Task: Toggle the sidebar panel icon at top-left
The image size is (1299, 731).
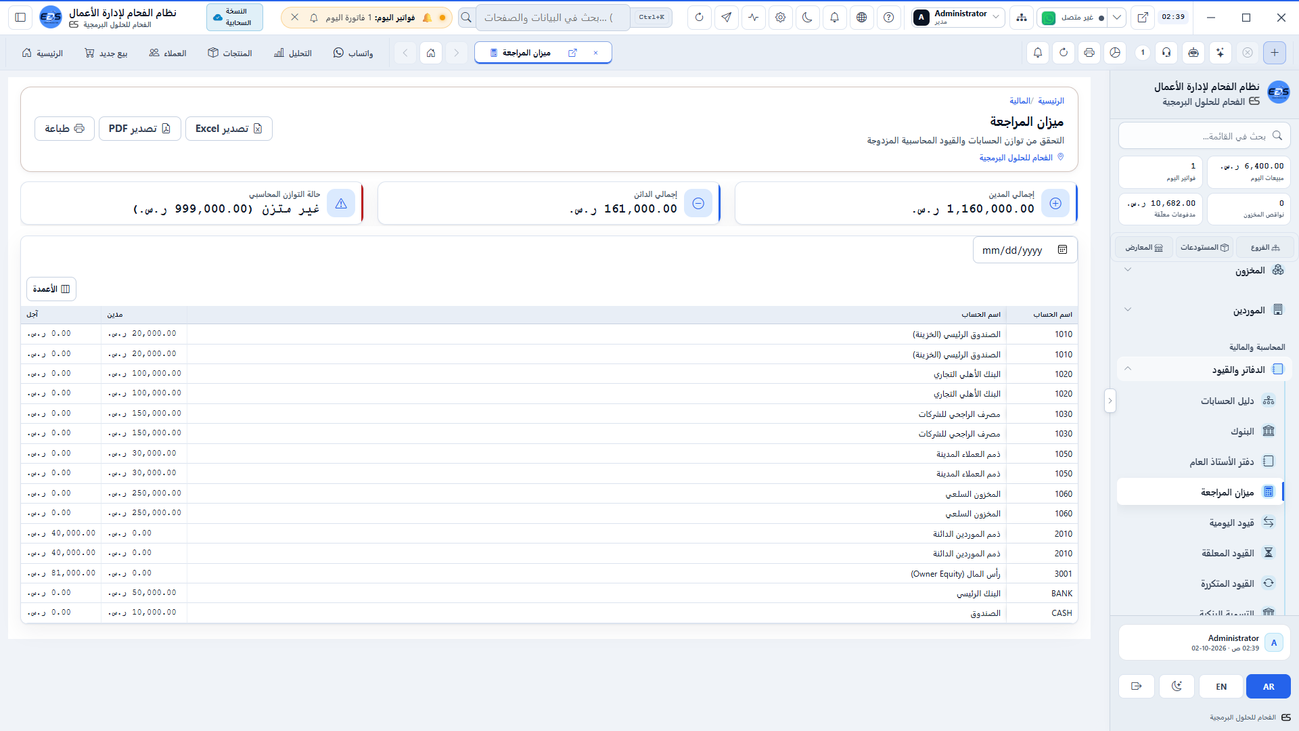Action: point(20,18)
